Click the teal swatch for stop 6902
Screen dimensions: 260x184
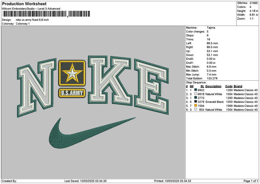pos(196,90)
